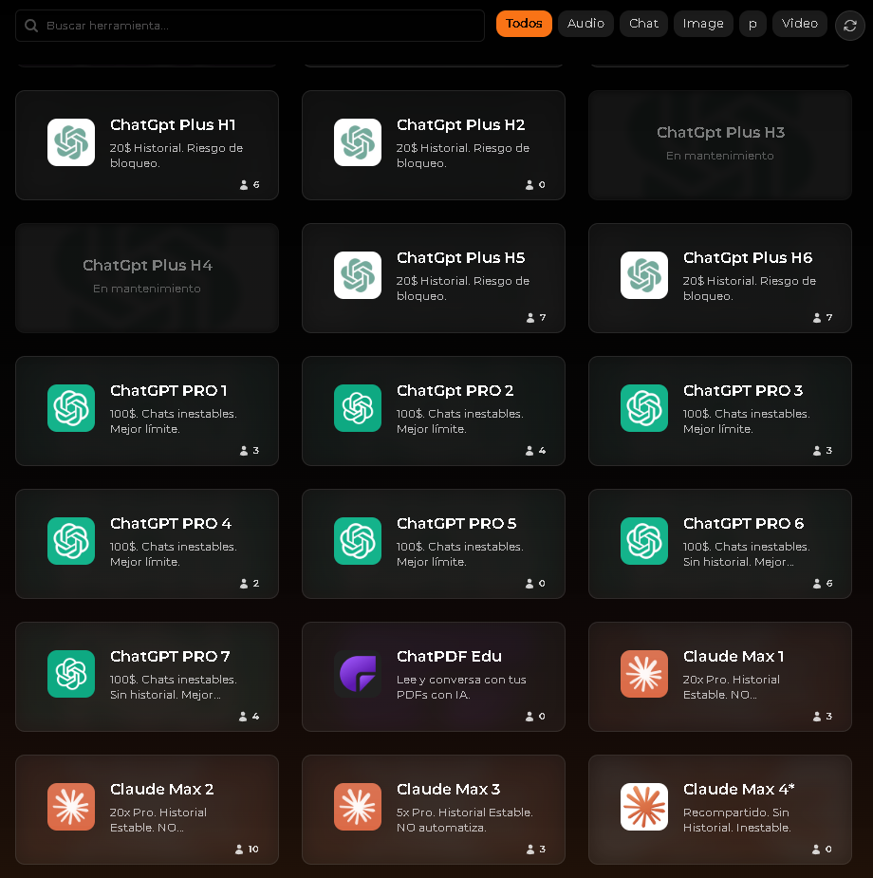Click the ChatGPT PRO 7 green icon

click(71, 674)
